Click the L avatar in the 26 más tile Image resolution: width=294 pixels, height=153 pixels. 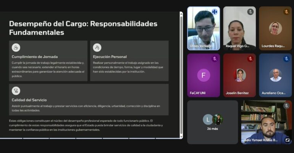[x=208, y=119]
